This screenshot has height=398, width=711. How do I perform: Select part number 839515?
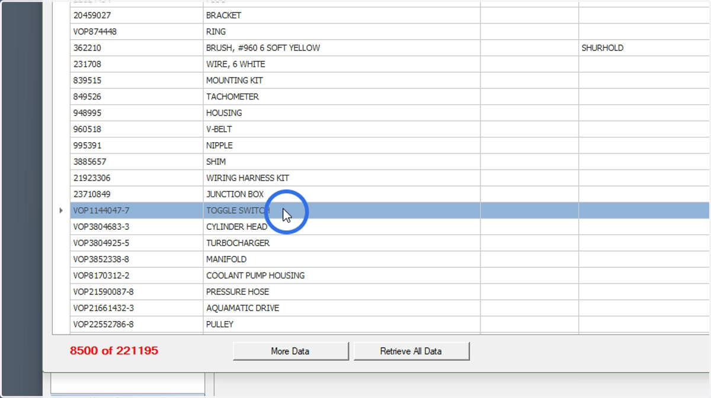pyautogui.click(x=136, y=81)
